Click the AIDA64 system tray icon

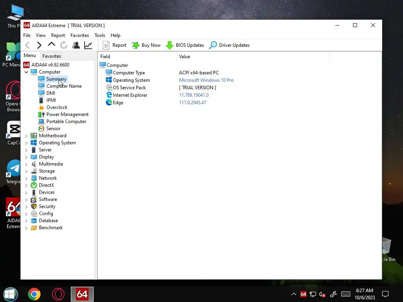click(303, 294)
